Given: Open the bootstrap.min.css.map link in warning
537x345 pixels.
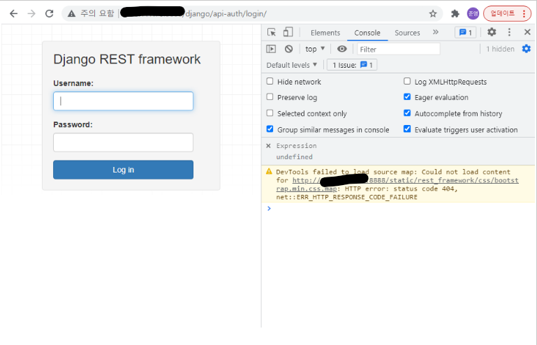Looking at the screenshot, I should pyautogui.click(x=397, y=184).
